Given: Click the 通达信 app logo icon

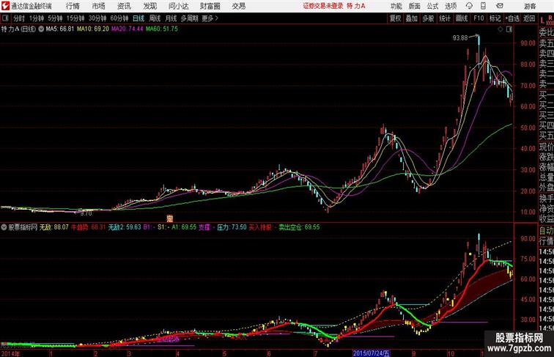Looking at the screenshot, I should (5, 6).
